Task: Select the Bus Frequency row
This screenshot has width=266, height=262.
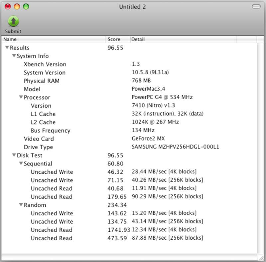Action: (x=50, y=131)
